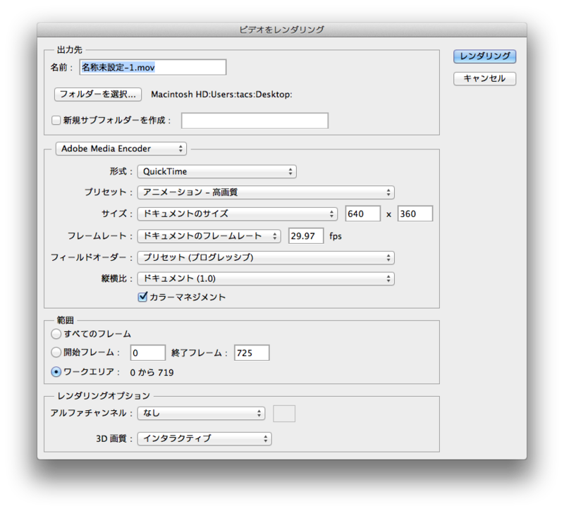
Task: Open the 形式 QuickTime format dropdown
Action: (x=216, y=171)
